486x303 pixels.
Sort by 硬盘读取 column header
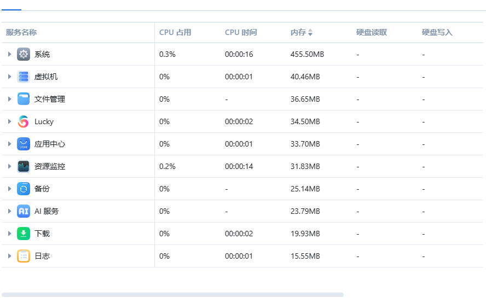coord(371,32)
